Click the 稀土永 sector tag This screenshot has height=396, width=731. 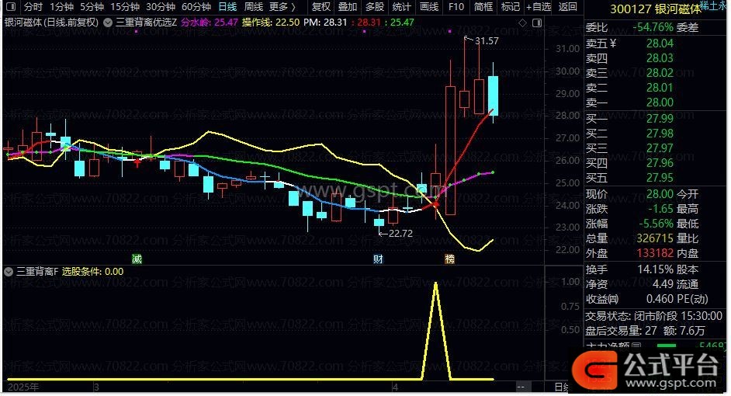pos(714,5)
